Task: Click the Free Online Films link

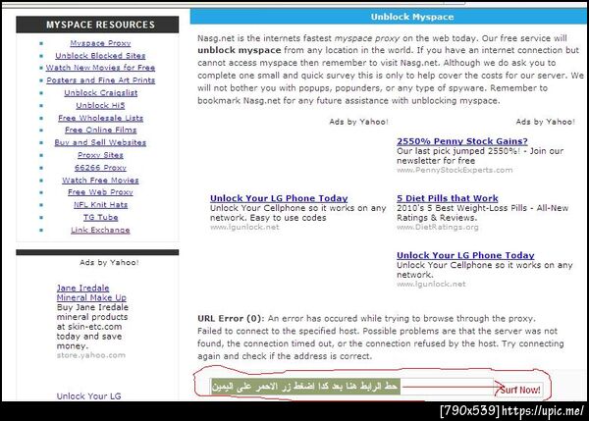Action: point(101,130)
